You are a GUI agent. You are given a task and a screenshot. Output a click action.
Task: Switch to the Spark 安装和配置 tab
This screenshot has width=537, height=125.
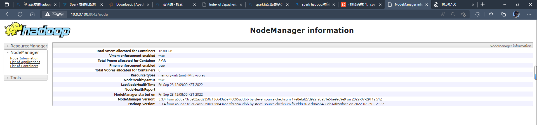coord(83,4)
